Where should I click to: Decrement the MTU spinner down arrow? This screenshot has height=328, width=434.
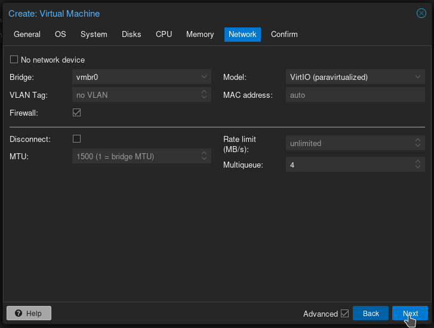(204, 159)
